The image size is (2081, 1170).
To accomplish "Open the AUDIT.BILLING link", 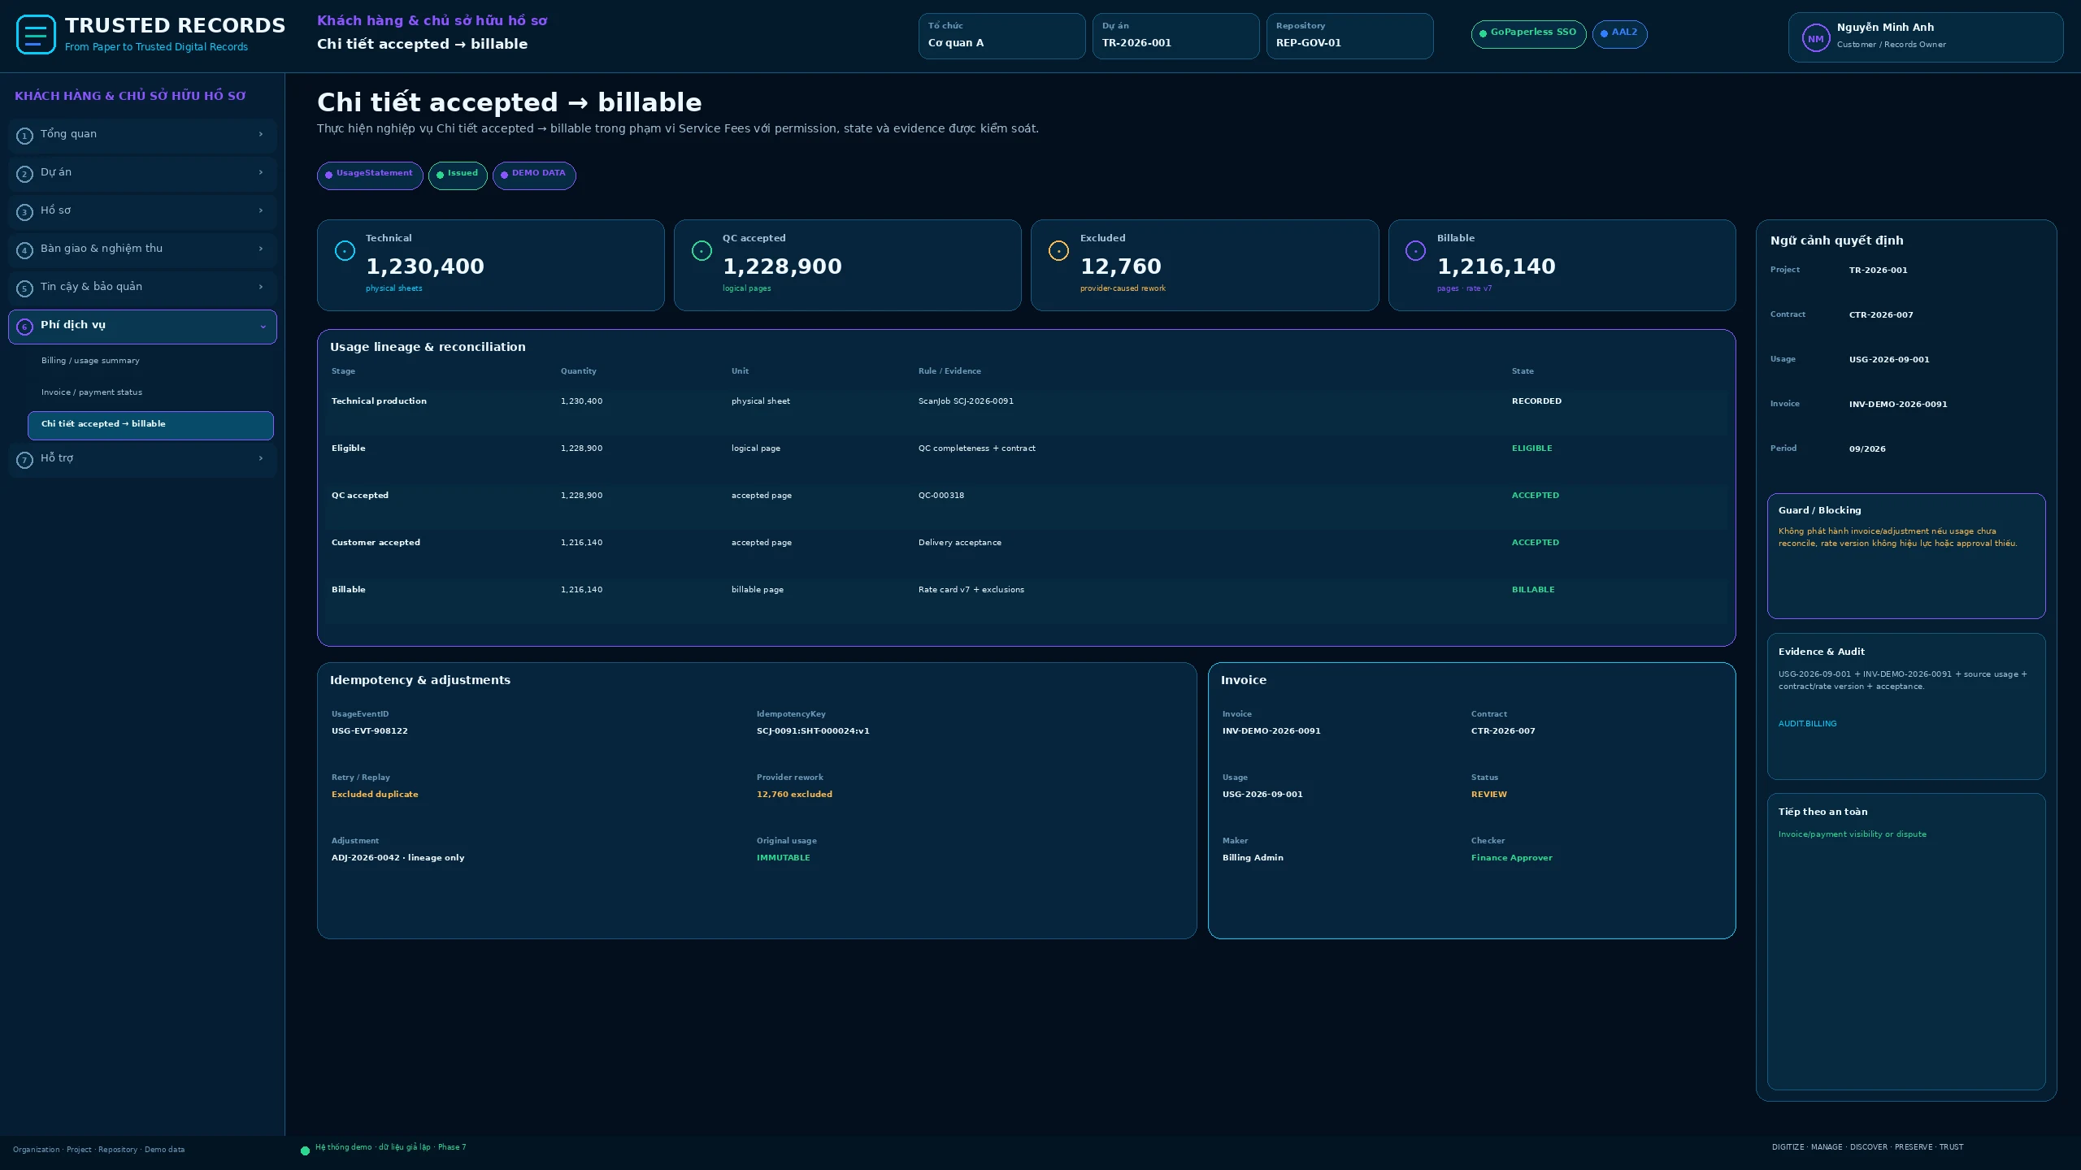I will tap(1807, 724).
